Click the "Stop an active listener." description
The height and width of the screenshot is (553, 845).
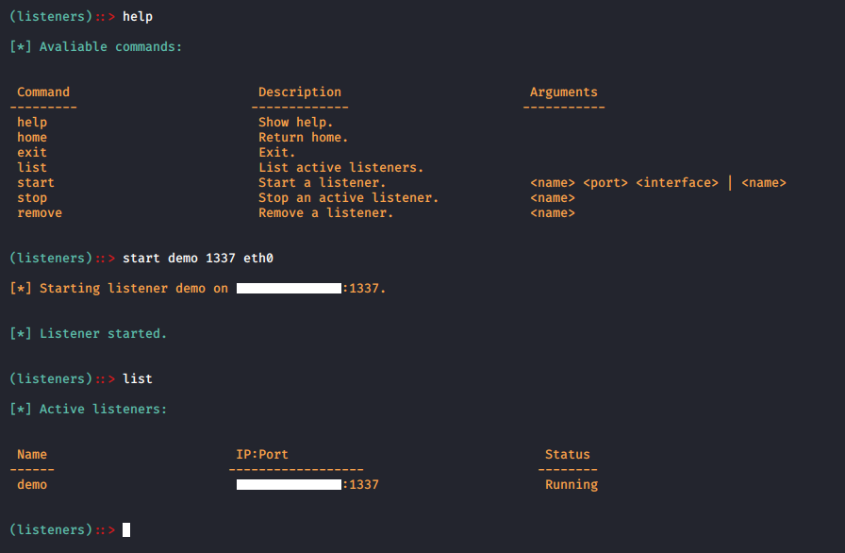tap(348, 197)
